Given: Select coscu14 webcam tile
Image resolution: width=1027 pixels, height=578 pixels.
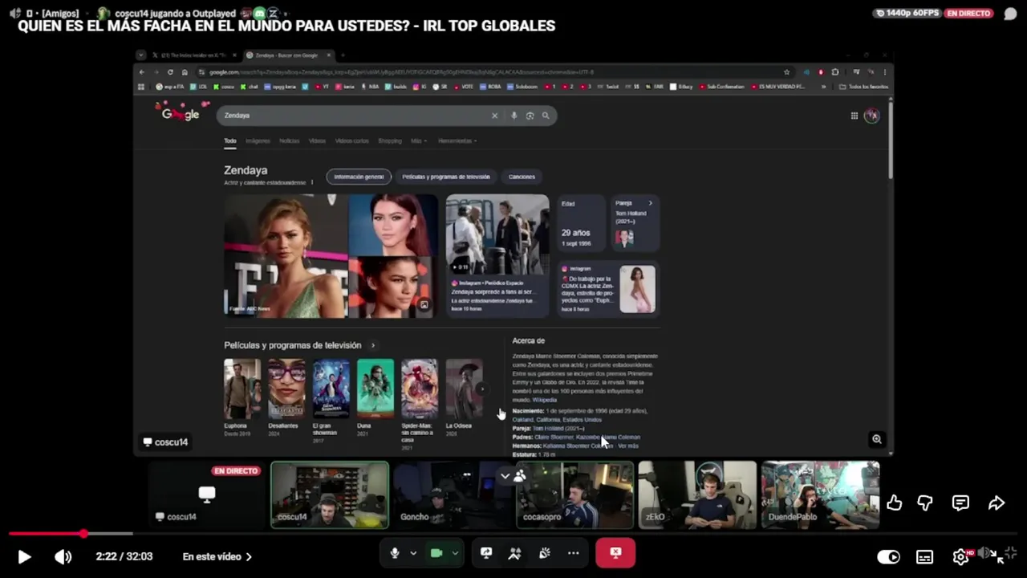Looking at the screenshot, I should pyautogui.click(x=330, y=495).
